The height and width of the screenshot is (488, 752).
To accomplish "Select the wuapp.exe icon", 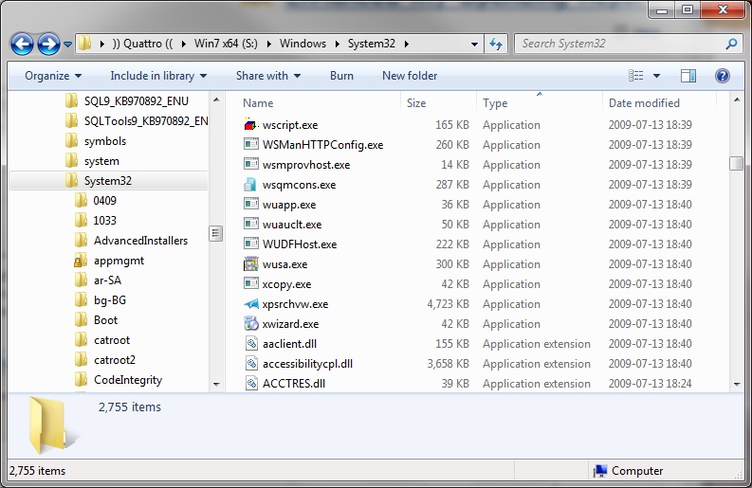I will [x=251, y=205].
